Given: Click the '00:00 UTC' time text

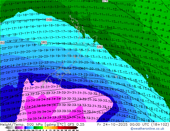Looking at the screenshot, I should (x=140, y=125).
